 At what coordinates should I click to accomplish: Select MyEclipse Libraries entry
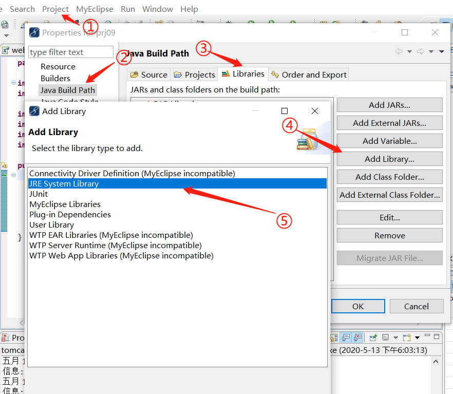pos(177,204)
